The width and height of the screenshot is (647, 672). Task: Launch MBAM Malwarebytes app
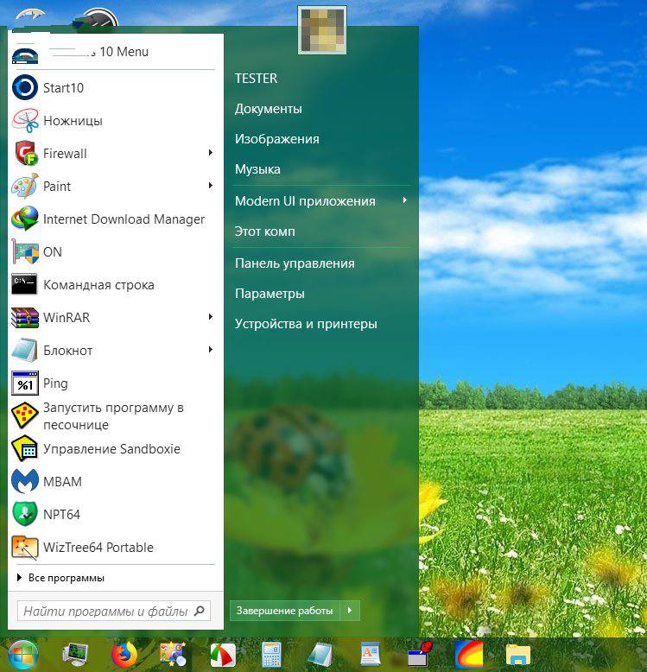pyautogui.click(x=62, y=482)
